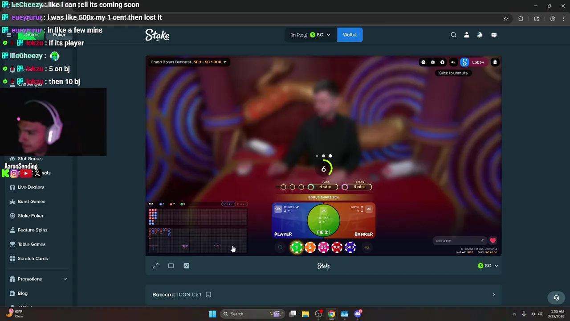
Task: Toggle the sidebar hamburger menu
Action: click(x=8, y=35)
